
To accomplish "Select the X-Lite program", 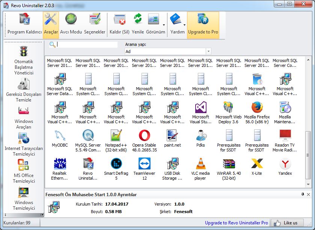I will click(x=257, y=167).
